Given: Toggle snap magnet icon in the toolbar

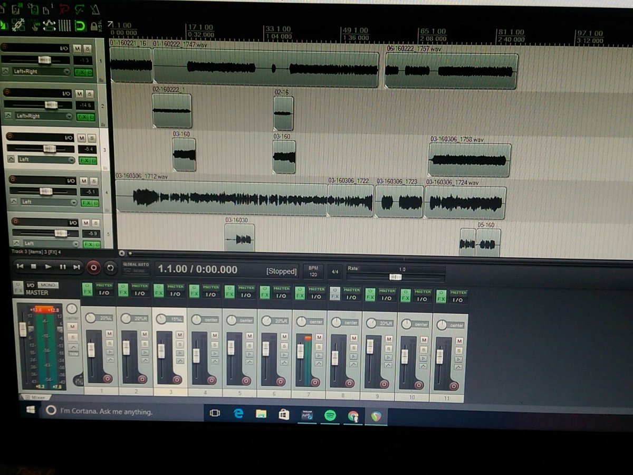Looking at the screenshot, I should click(x=80, y=25).
